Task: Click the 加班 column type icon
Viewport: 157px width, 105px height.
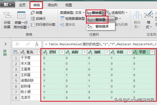Action: click(x=90, y=52)
